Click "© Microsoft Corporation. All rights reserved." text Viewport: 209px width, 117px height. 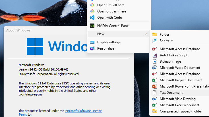coord(49,74)
